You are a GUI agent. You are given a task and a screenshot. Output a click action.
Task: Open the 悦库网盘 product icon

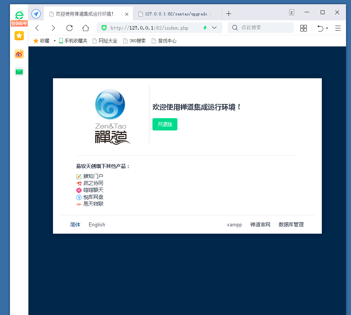coord(78,197)
